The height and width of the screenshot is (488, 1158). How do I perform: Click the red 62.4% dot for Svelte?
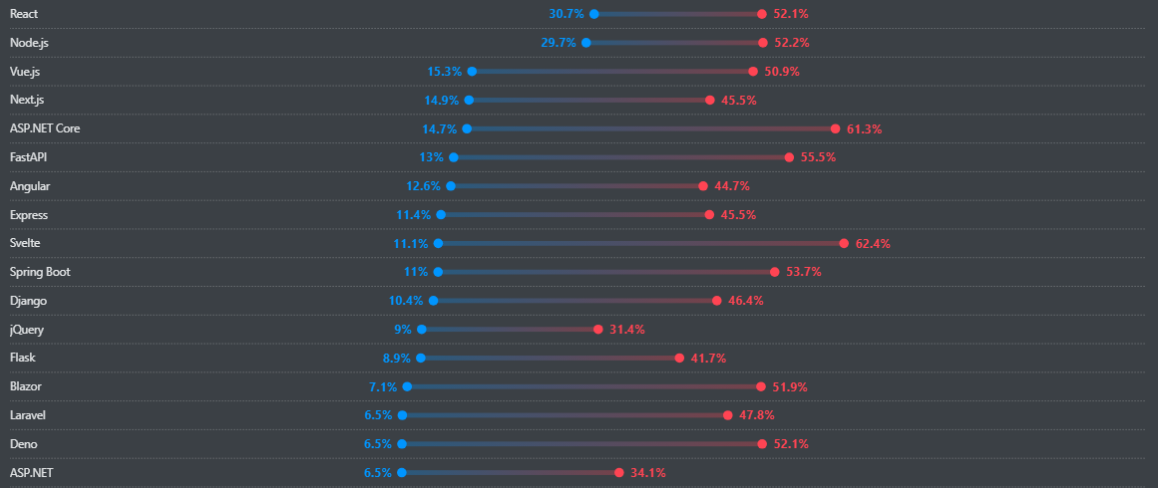pos(844,243)
